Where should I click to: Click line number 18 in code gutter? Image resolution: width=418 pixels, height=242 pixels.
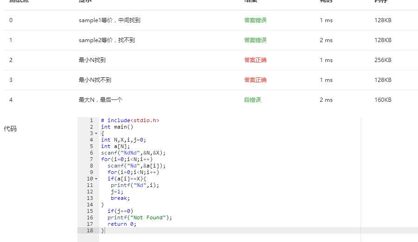[90, 230]
